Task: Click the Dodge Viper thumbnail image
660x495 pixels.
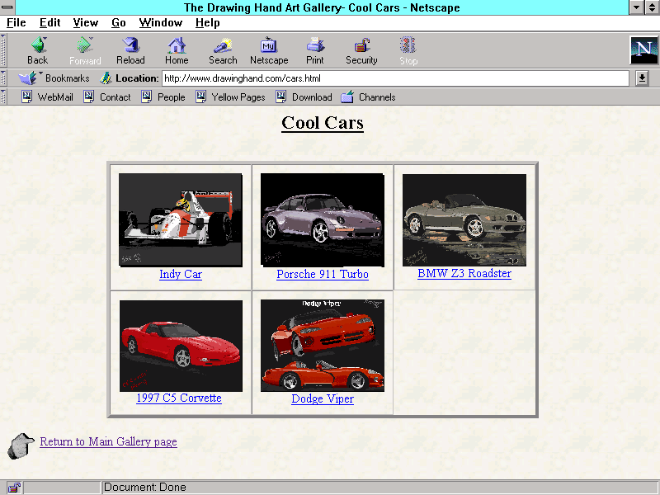Action: [323, 346]
